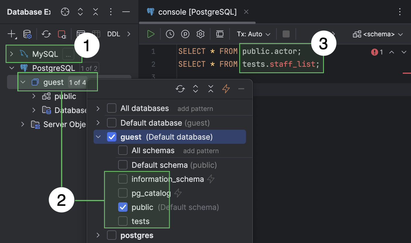This screenshot has width=411, height=243.
Task: Run the query with the green play icon
Action: (x=150, y=34)
